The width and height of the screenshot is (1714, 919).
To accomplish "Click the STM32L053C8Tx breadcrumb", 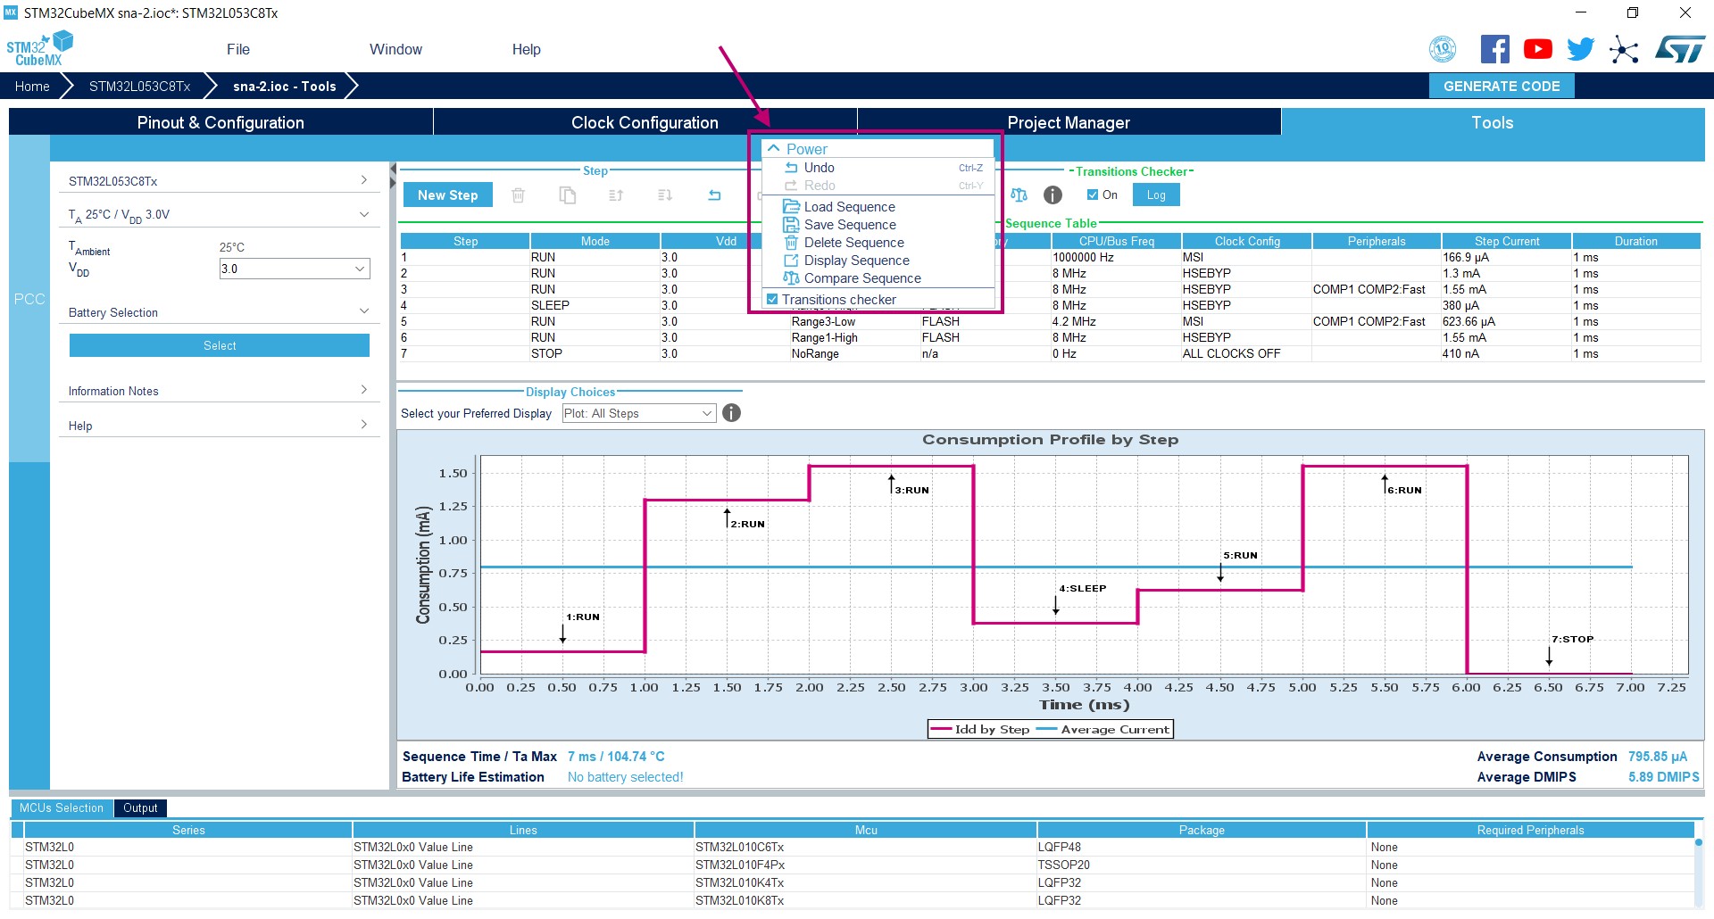I will (139, 87).
